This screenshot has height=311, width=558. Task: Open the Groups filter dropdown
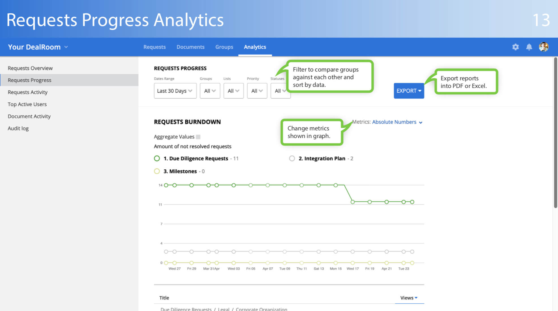210,91
